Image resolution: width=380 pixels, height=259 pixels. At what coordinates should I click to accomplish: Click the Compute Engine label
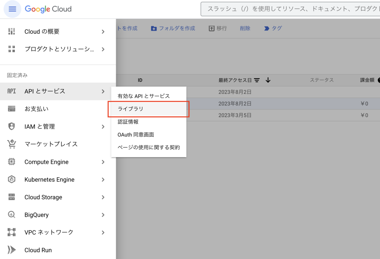click(46, 162)
